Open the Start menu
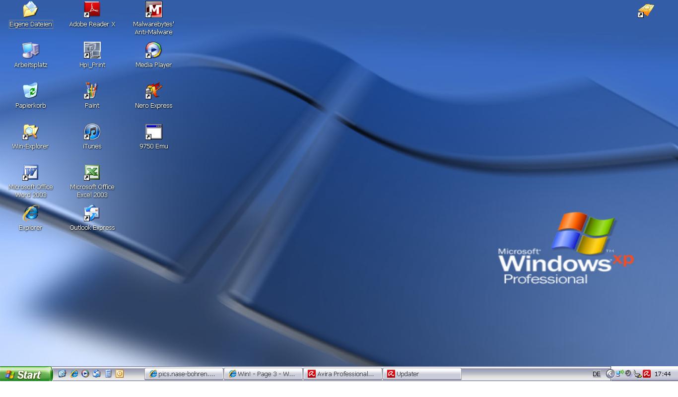Screen dimensions: 678x397 click(x=26, y=374)
